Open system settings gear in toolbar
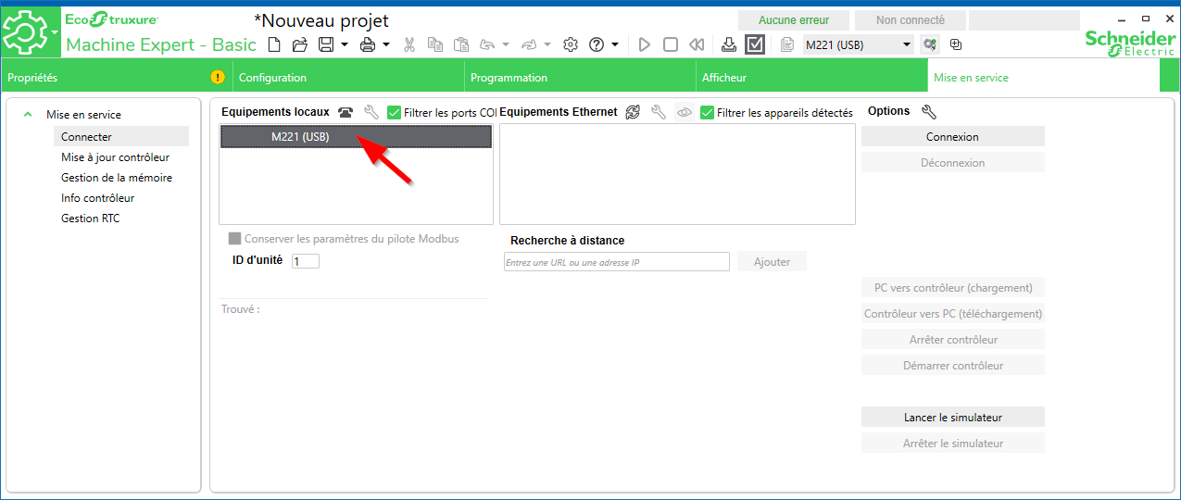Screen dimensions: 1181x500 [571, 44]
